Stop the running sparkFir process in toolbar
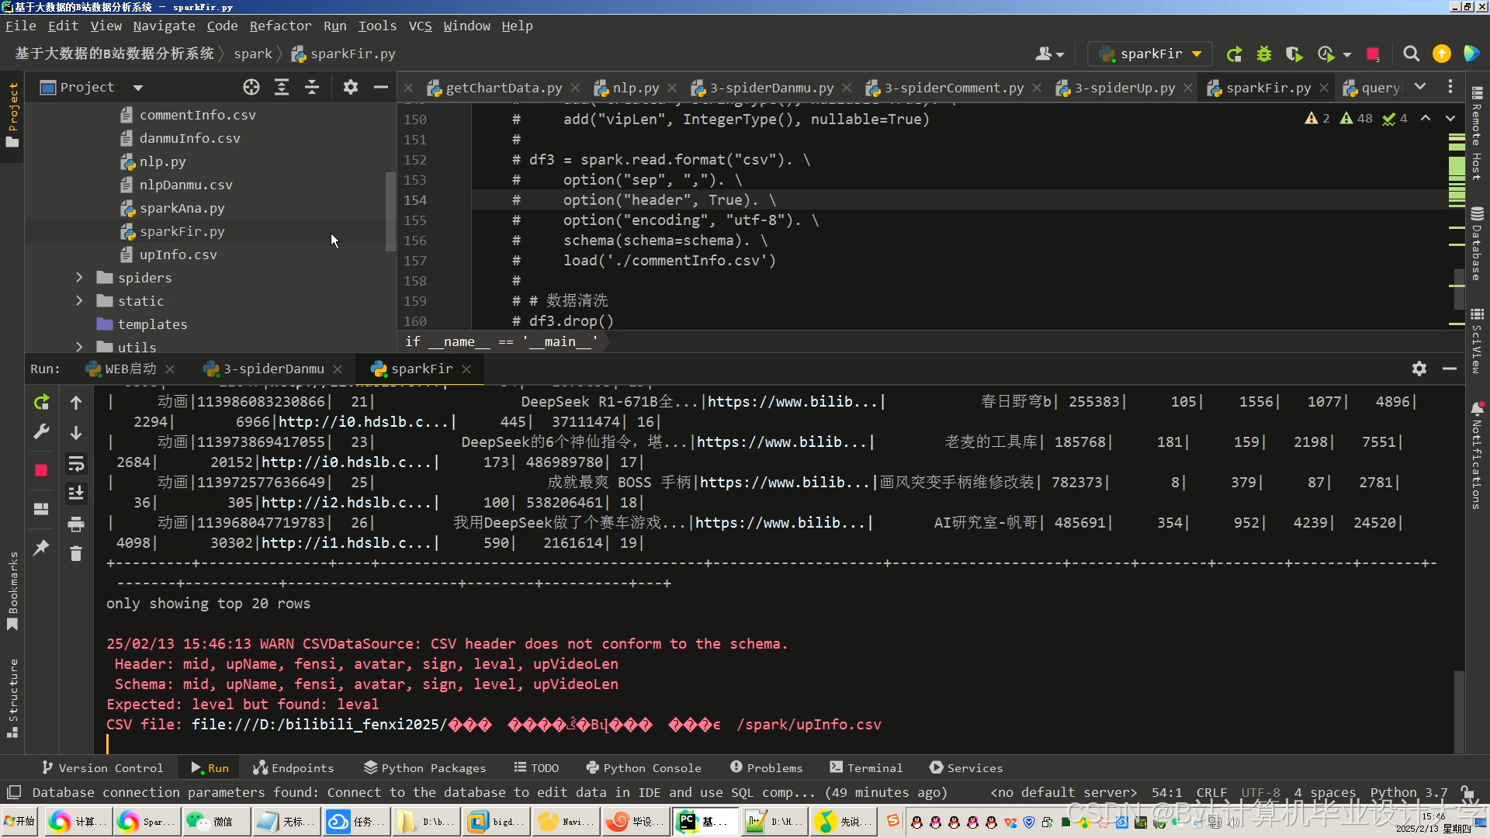 (x=1373, y=54)
